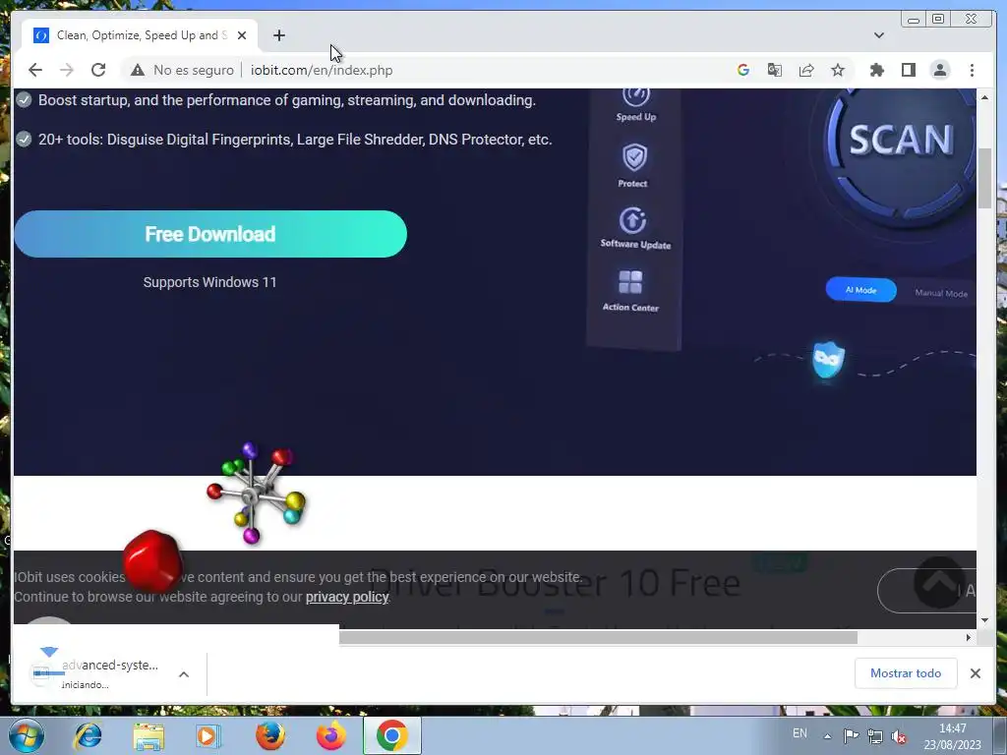The height and width of the screenshot is (755, 1007).
Task: Click the Free Download button
Action: pos(210,234)
